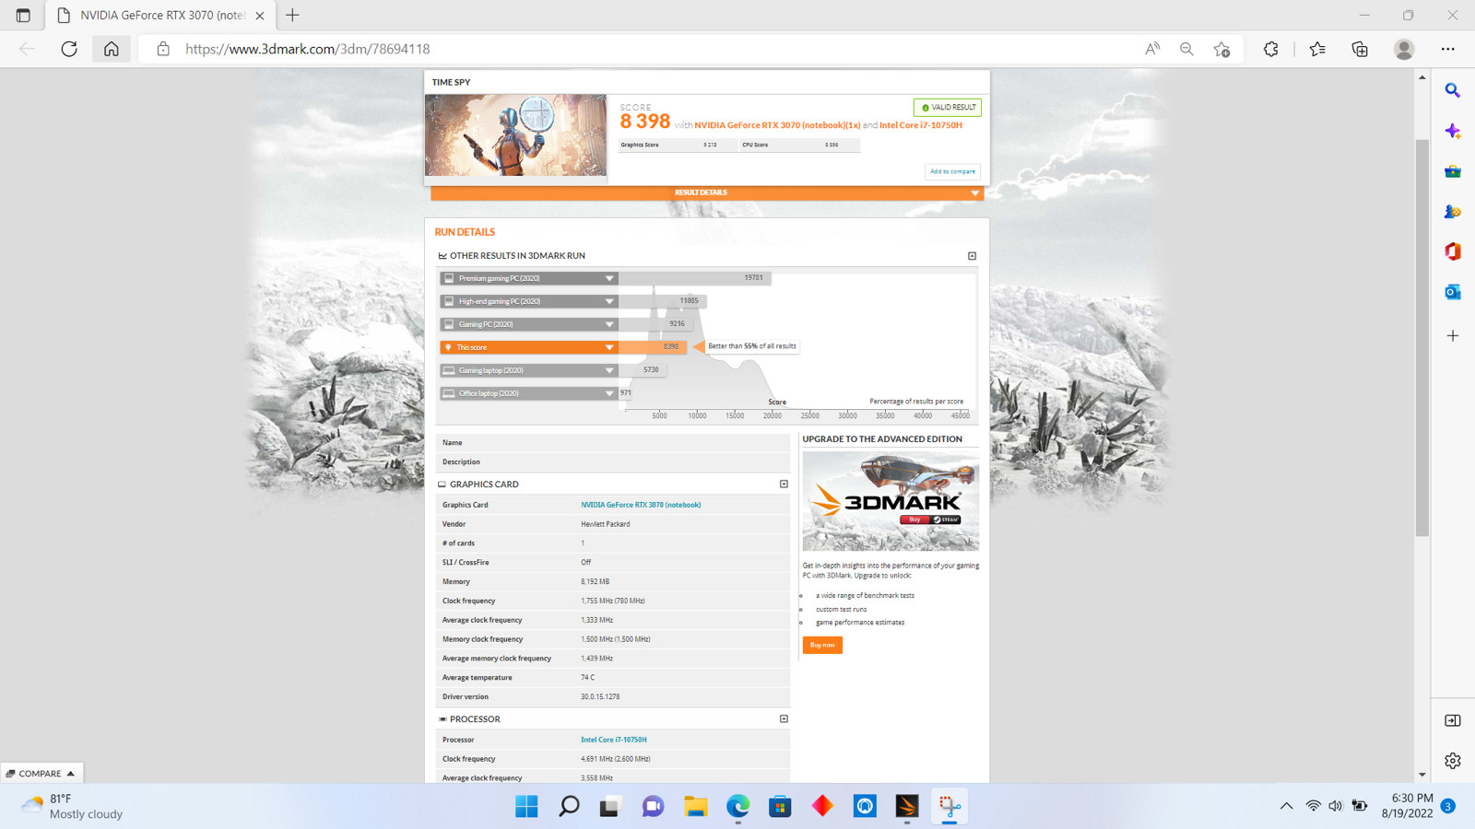This screenshot has width=1475, height=829.
Task: Click the Read aloud icon in address bar
Action: click(x=1152, y=49)
